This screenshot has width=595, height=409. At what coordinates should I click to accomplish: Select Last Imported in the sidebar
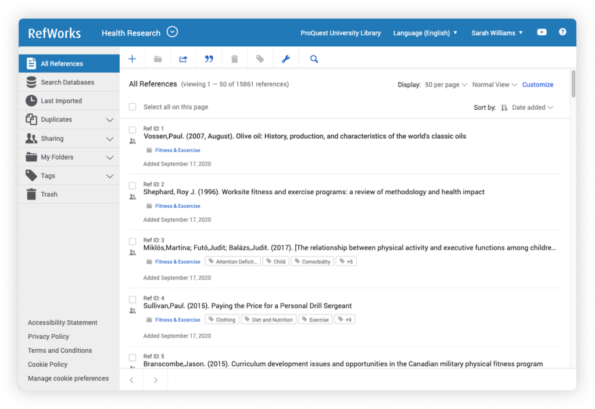pos(61,101)
